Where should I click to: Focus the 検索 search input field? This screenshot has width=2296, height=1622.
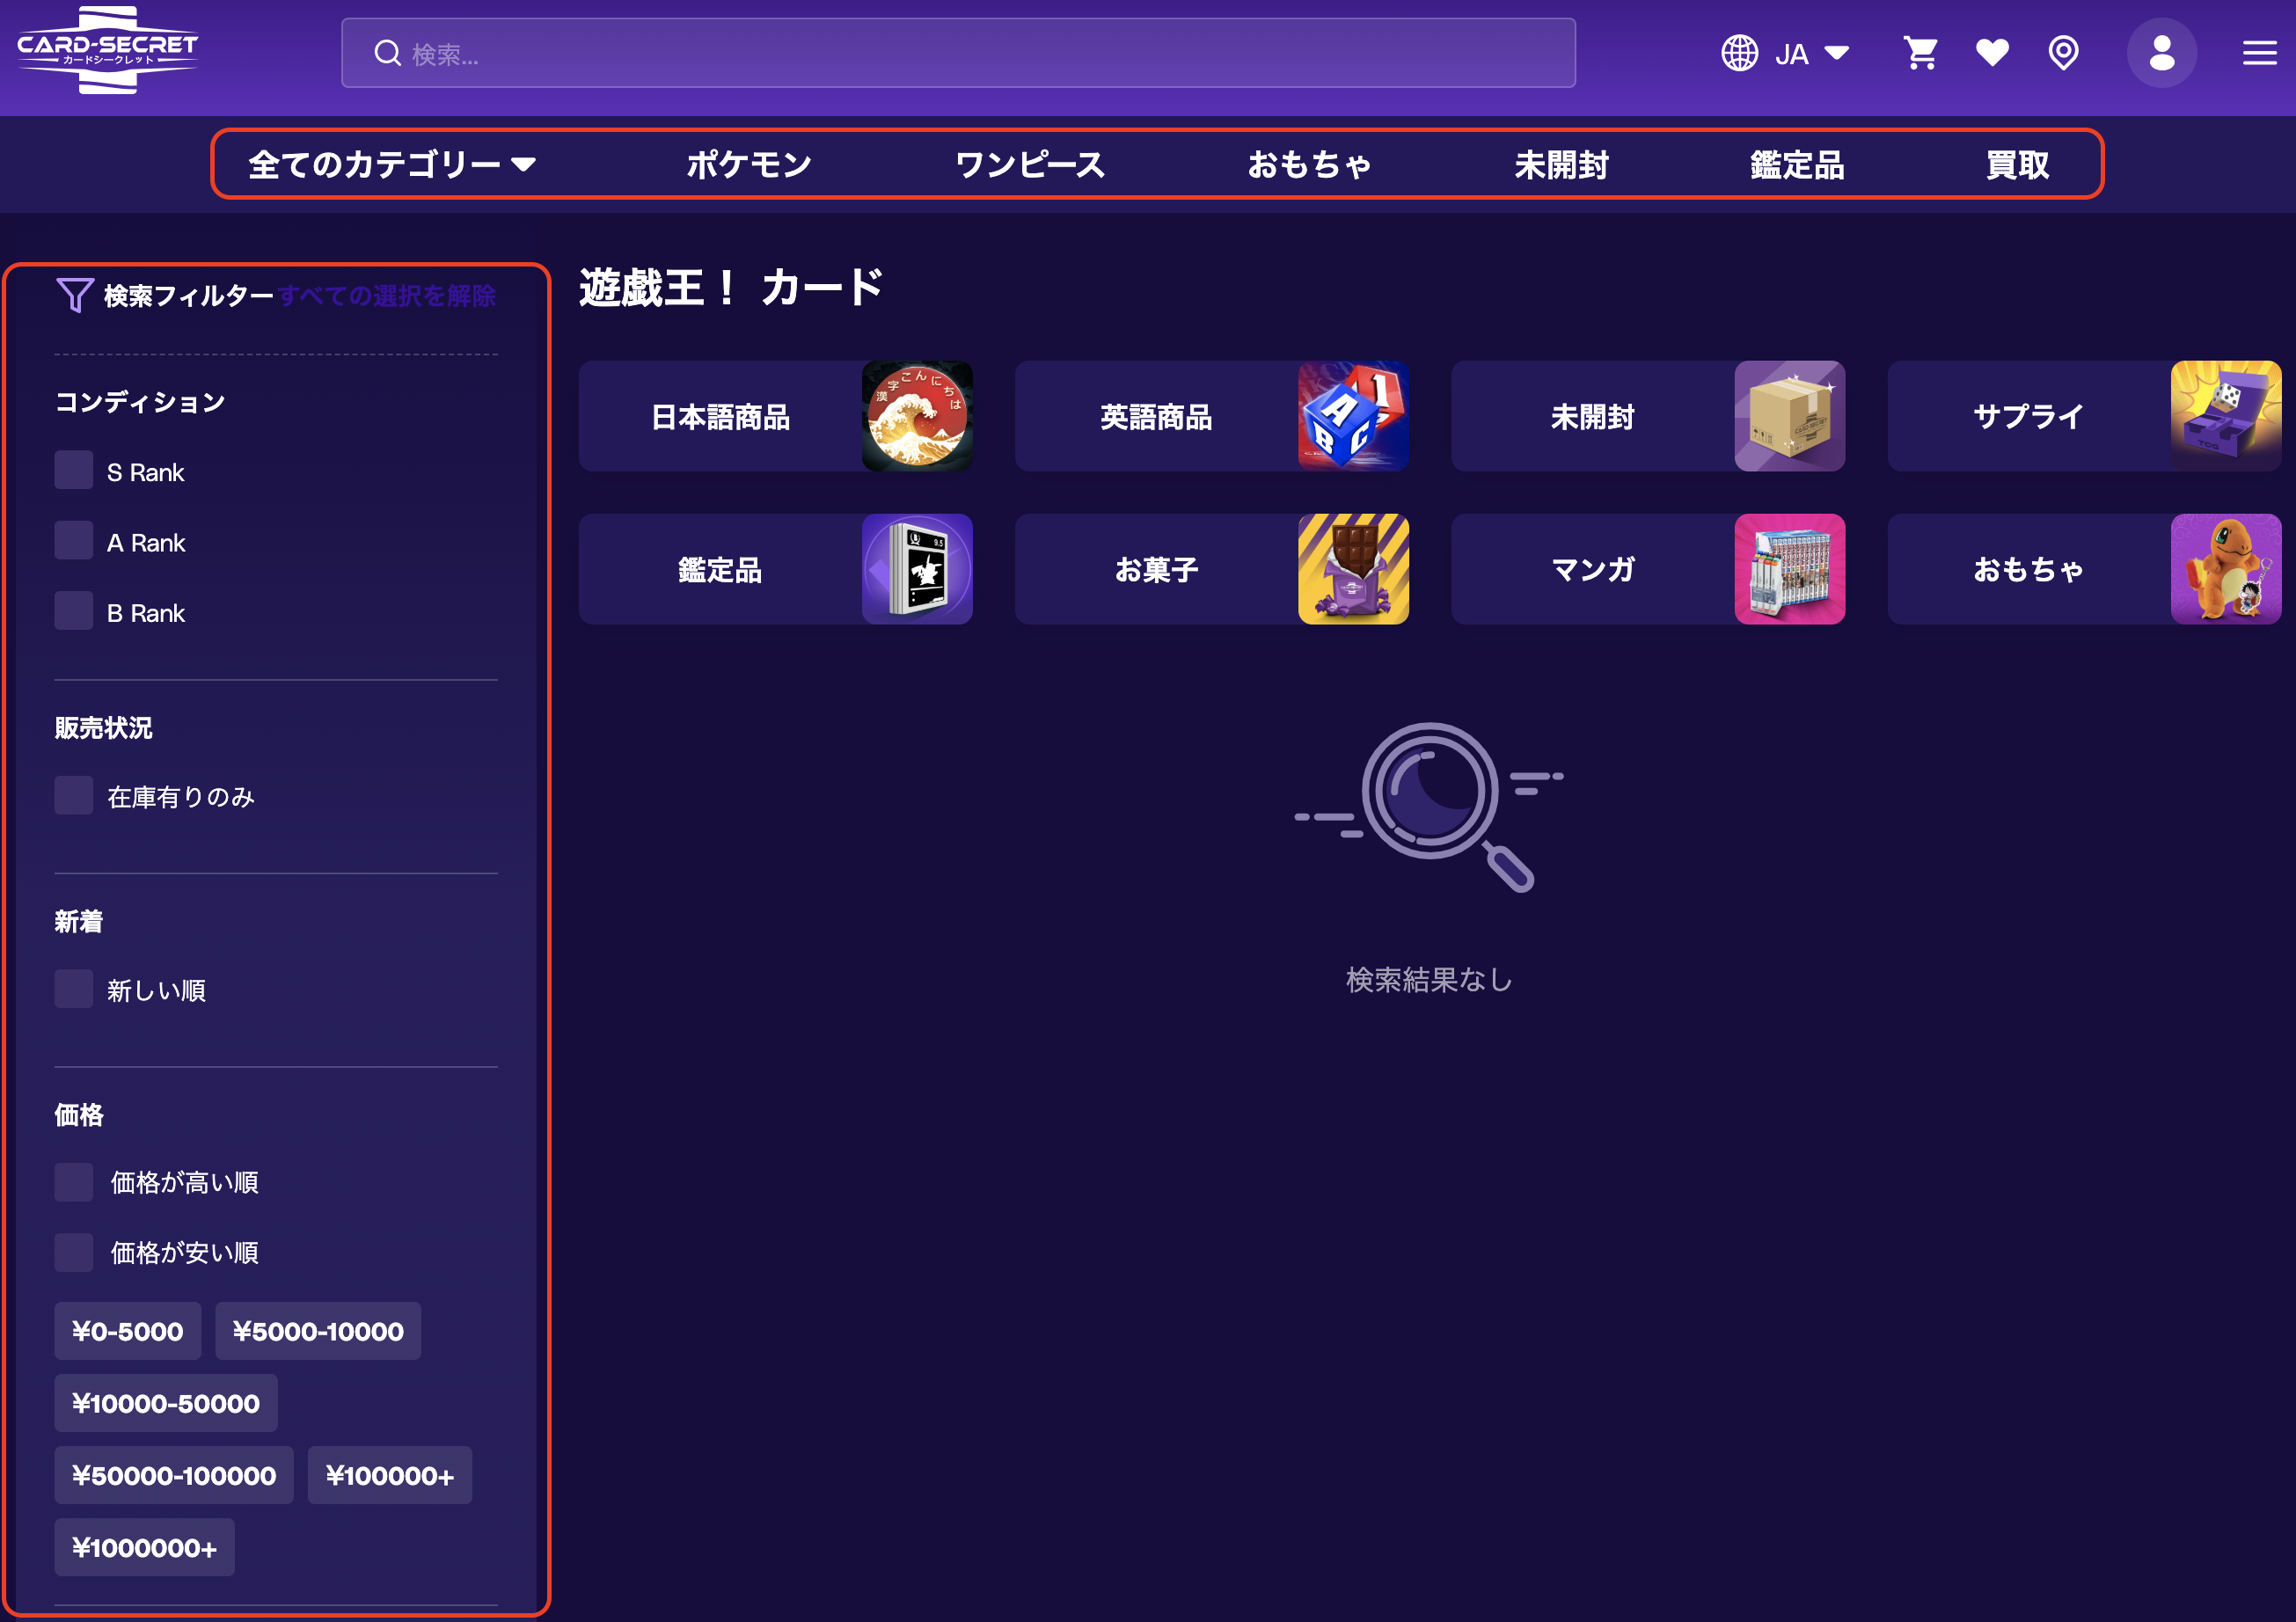[958, 53]
